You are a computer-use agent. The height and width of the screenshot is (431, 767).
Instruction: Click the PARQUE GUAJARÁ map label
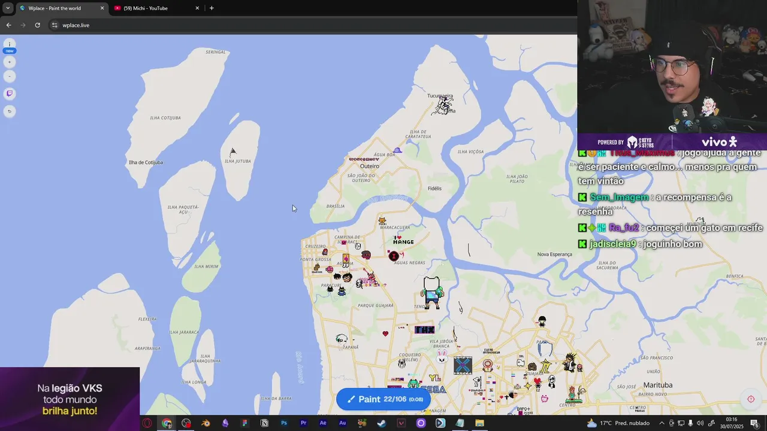pos(376,306)
